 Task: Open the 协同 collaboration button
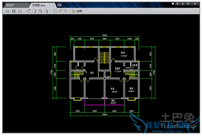tap(77, 11)
